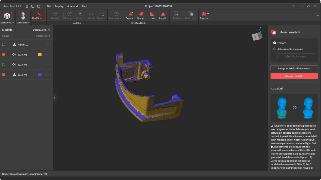Open more options for 1116_01 row
Viewport: 321px width, 180px height.
click(47, 75)
